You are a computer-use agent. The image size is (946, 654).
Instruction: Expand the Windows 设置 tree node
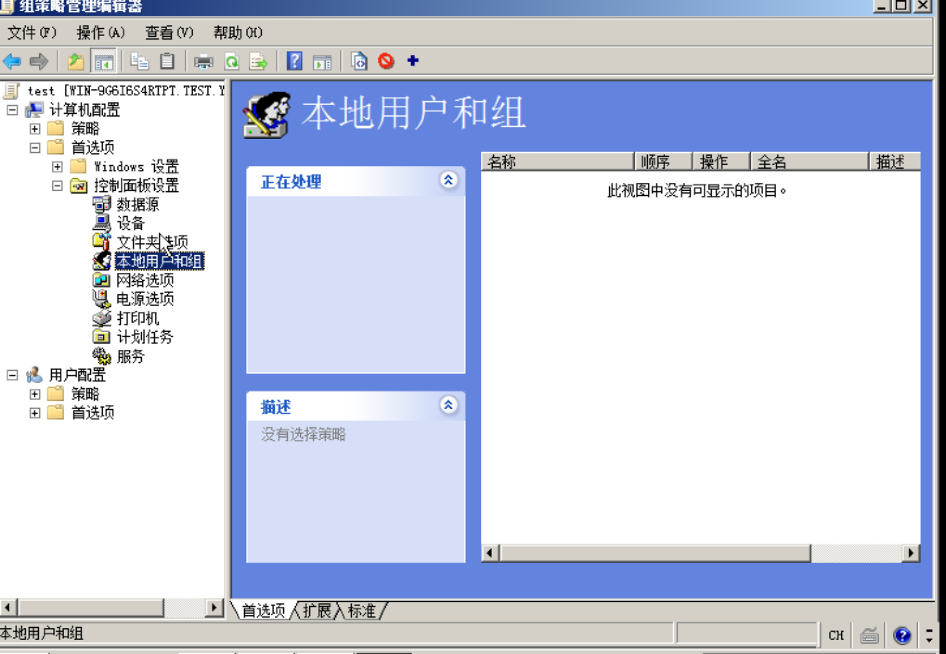(57, 167)
